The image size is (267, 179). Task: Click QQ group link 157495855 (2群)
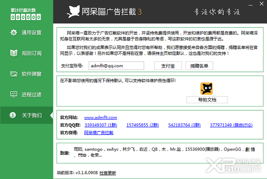point(142,125)
